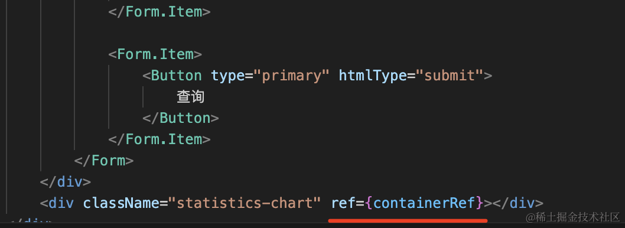Click the opening <Form.Item> tag
The height and width of the screenshot is (228, 625).
pyautogui.click(x=155, y=54)
